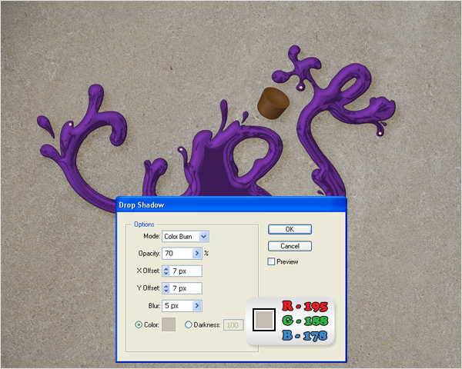Click the brown cork shape on canvas
This screenshot has width=462, height=369.
click(x=273, y=103)
